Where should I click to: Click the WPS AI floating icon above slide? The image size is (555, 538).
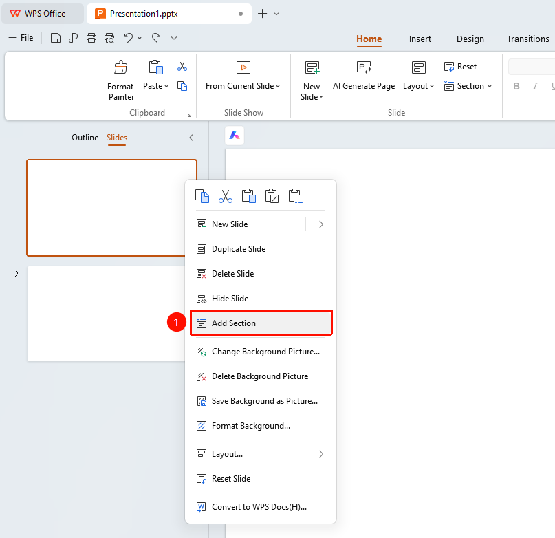pos(235,136)
